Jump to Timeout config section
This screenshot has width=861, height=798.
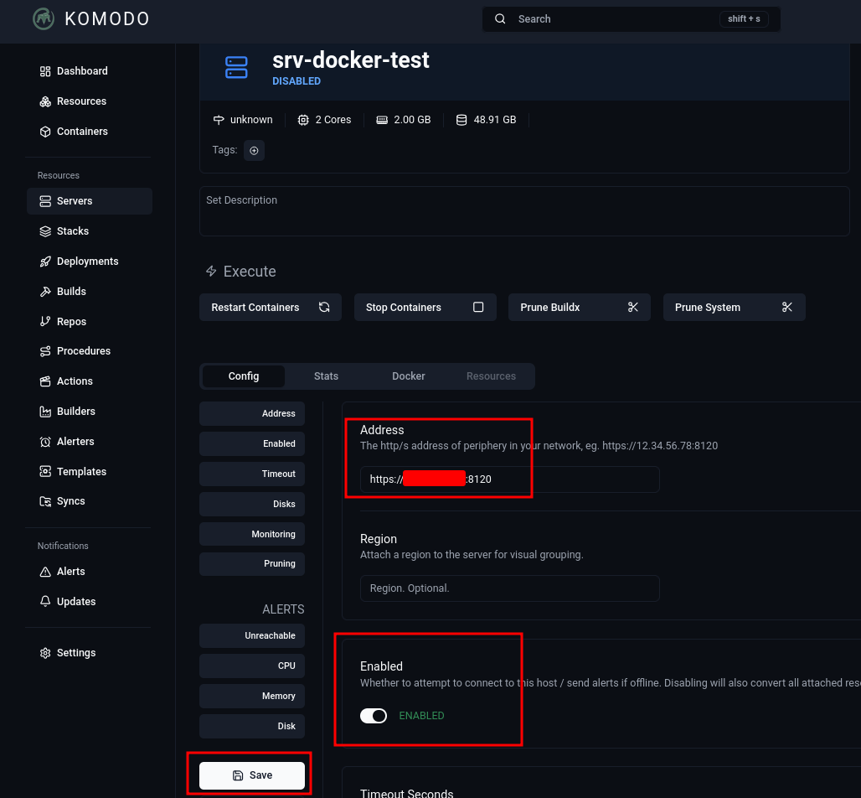(252, 474)
